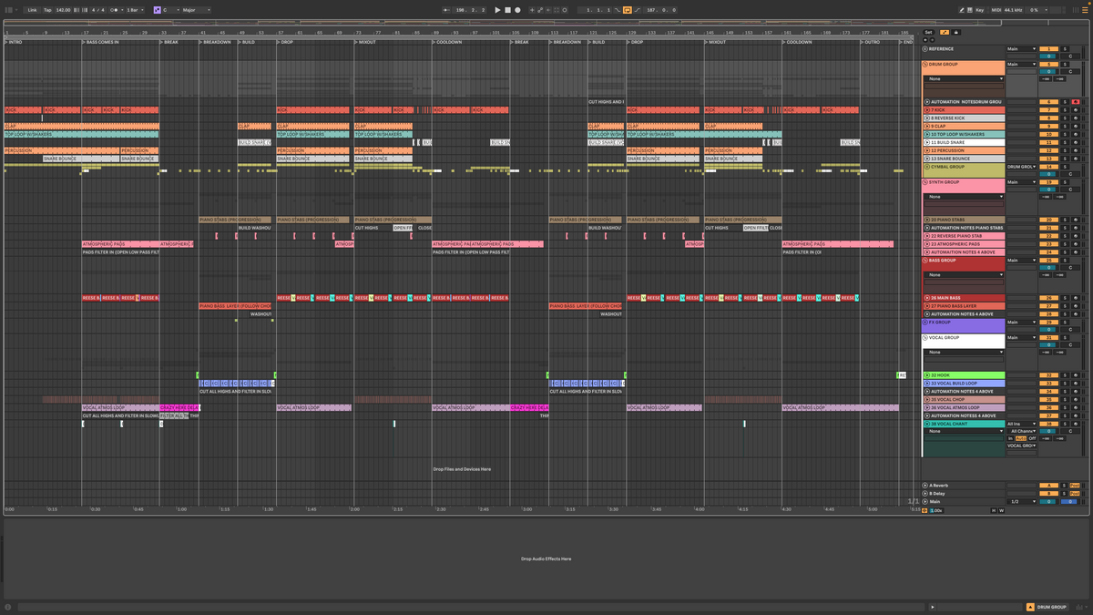Viewport: 1093px width, 615px height.
Task: Toggle the 12 PERCUSSION track activator
Action: 1048,150
